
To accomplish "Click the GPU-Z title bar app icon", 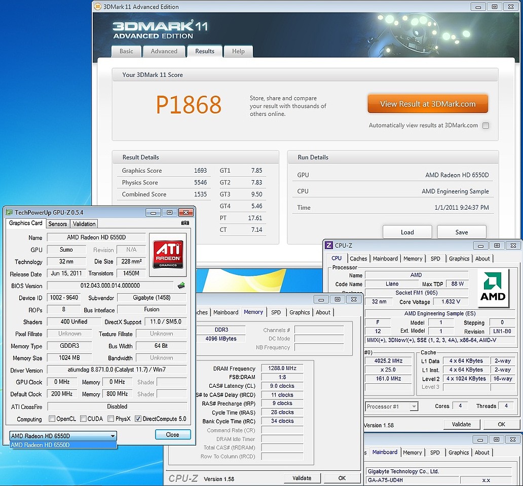I will tap(9, 212).
